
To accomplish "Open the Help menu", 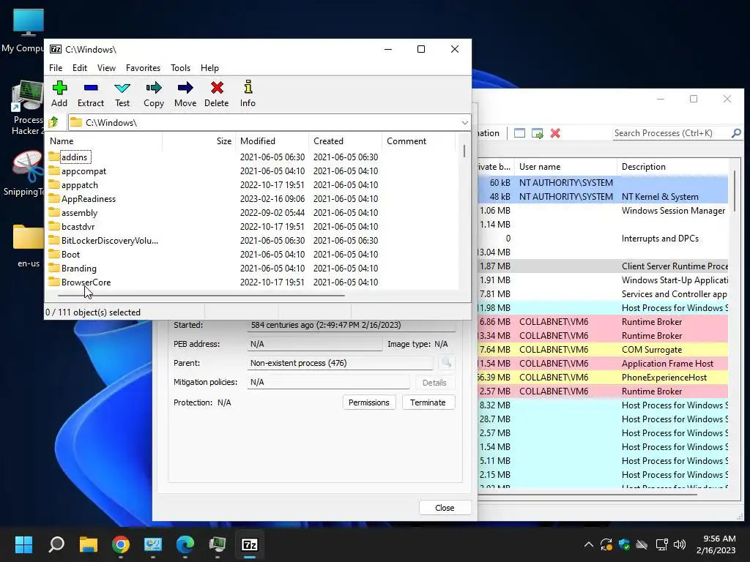I will pyautogui.click(x=209, y=68).
